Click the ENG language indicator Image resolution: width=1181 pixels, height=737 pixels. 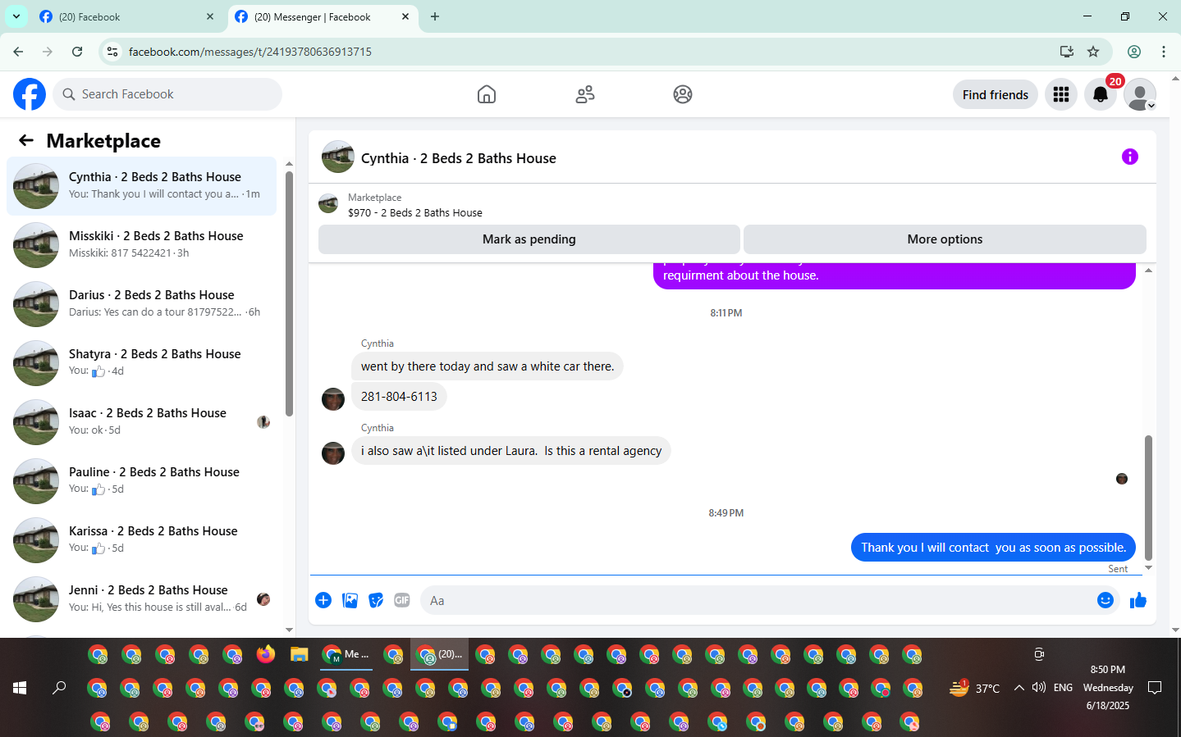point(1064,688)
